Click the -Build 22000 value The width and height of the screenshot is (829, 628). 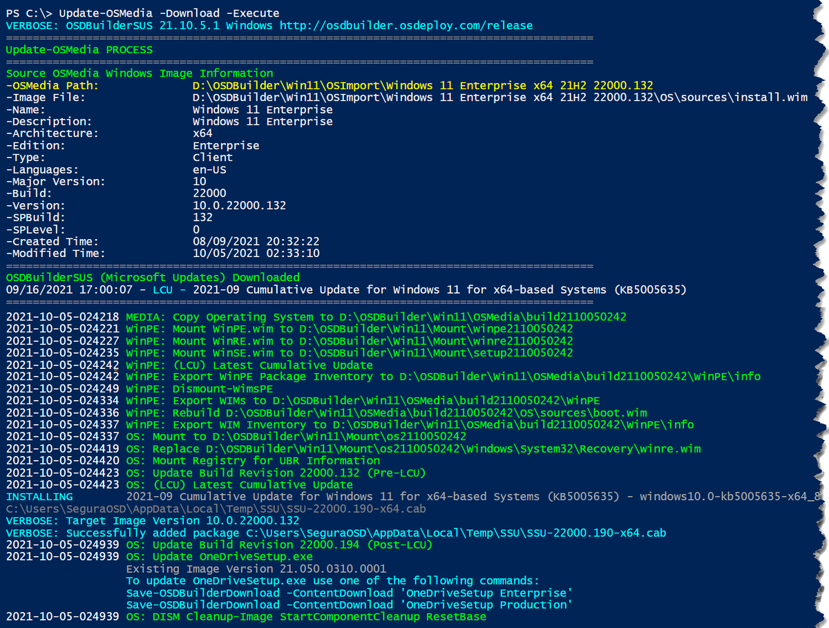click(209, 193)
